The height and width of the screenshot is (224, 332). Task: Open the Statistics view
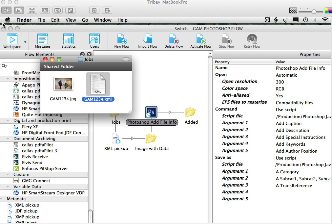click(68, 41)
